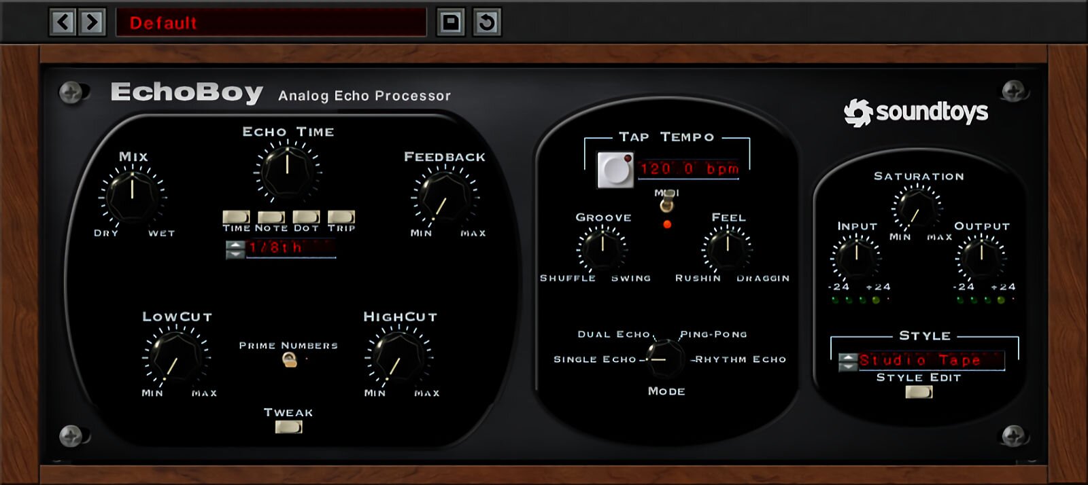Click the Mode selector knob
The image size is (1088, 485).
(x=664, y=359)
